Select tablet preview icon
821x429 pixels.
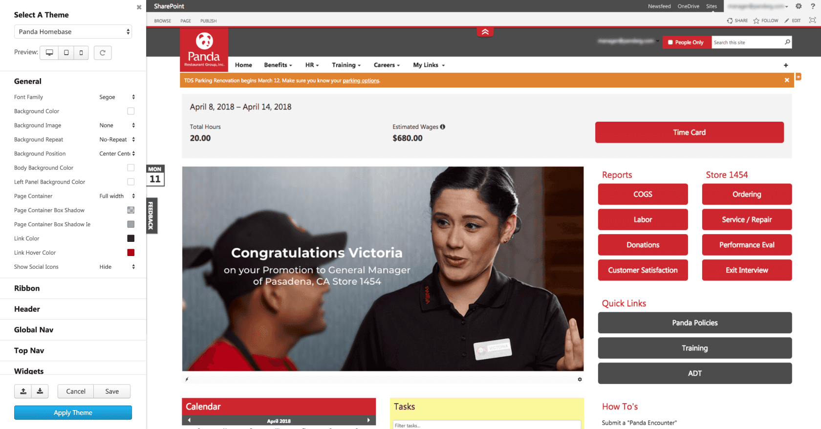(x=66, y=53)
